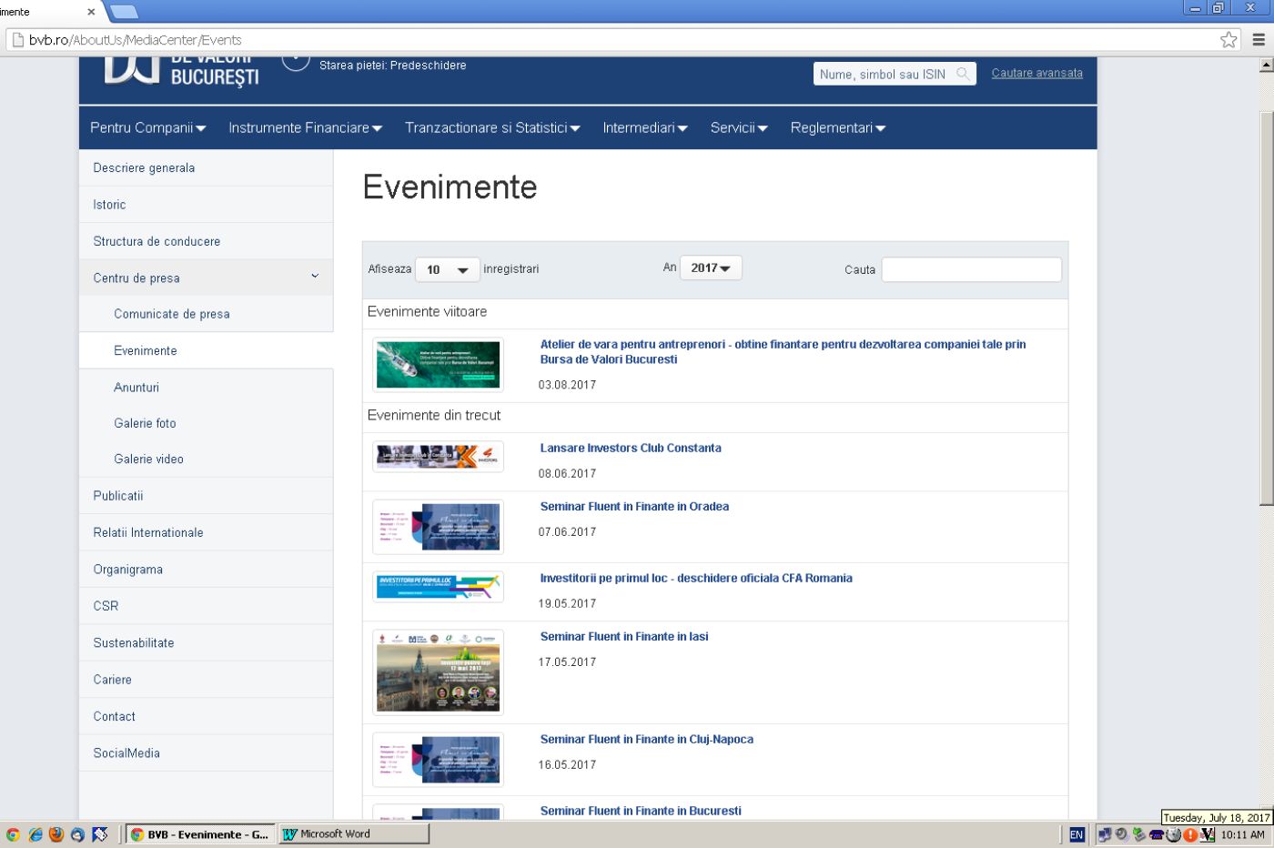Open CSR sidebar item
Viewport: 1274px width, 848px height.
206,606
